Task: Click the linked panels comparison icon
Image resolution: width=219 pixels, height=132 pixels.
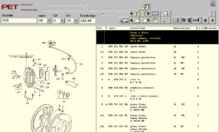Action: click(187, 20)
